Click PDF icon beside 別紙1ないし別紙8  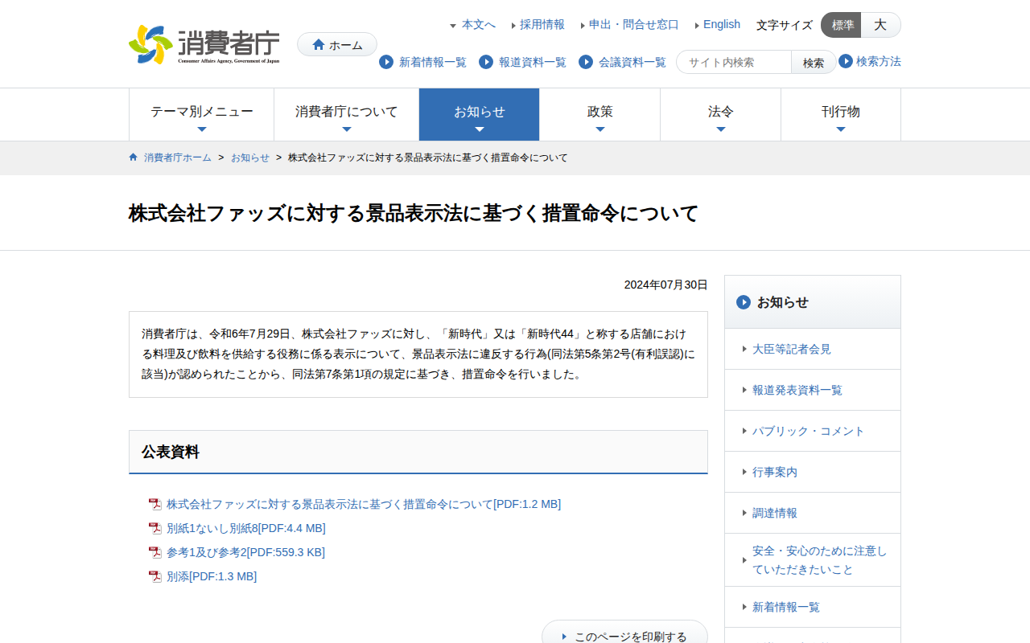155,529
